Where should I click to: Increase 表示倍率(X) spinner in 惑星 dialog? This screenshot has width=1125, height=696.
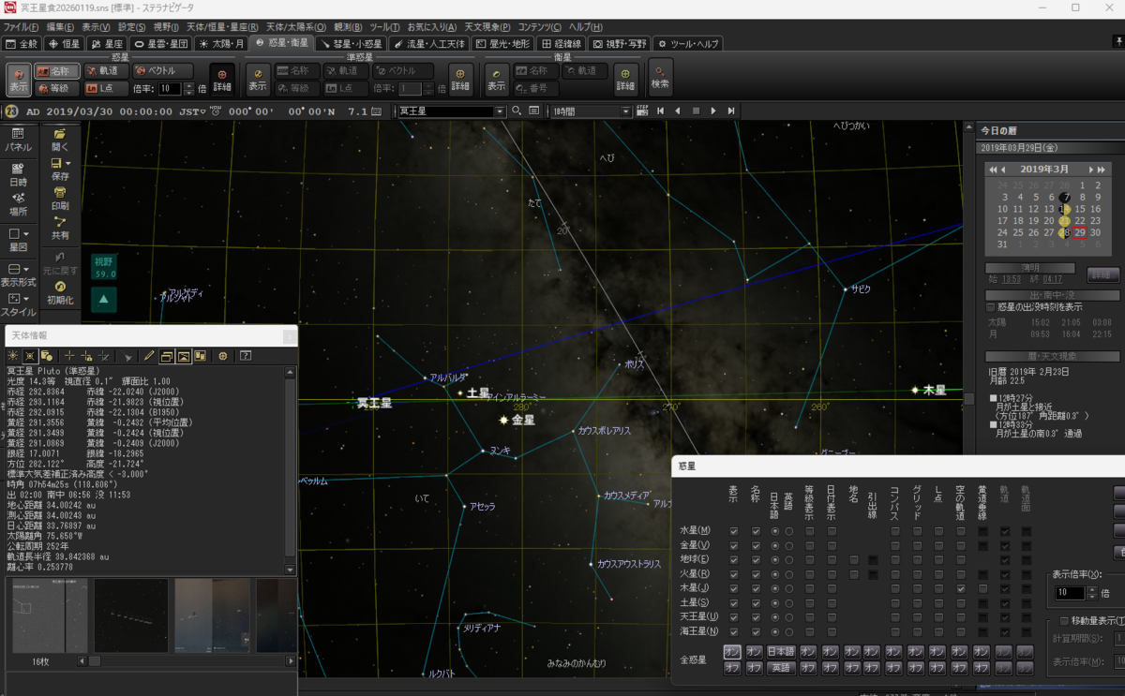coord(1092,589)
